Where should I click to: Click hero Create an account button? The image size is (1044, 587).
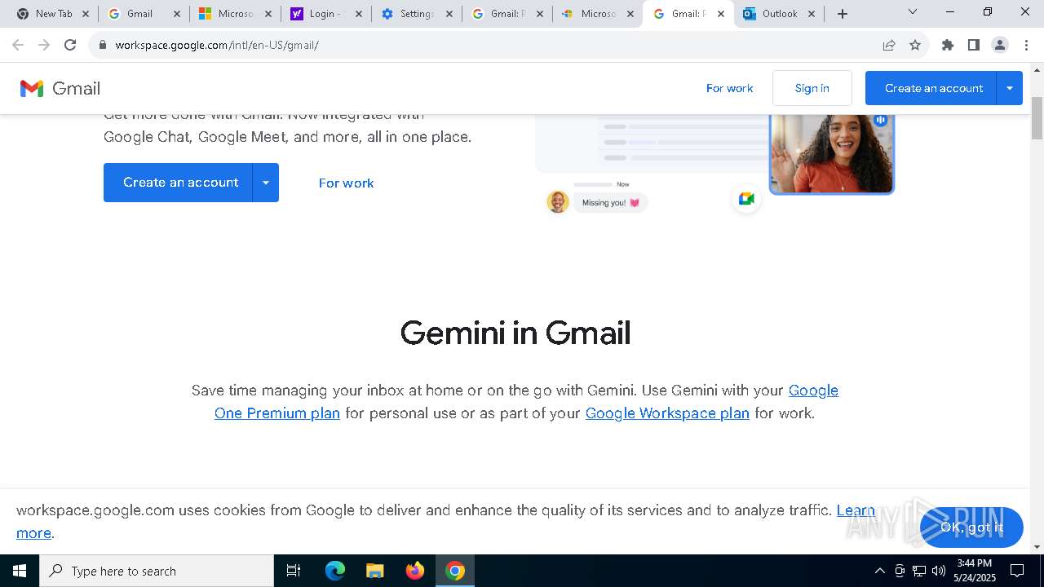[x=179, y=183]
